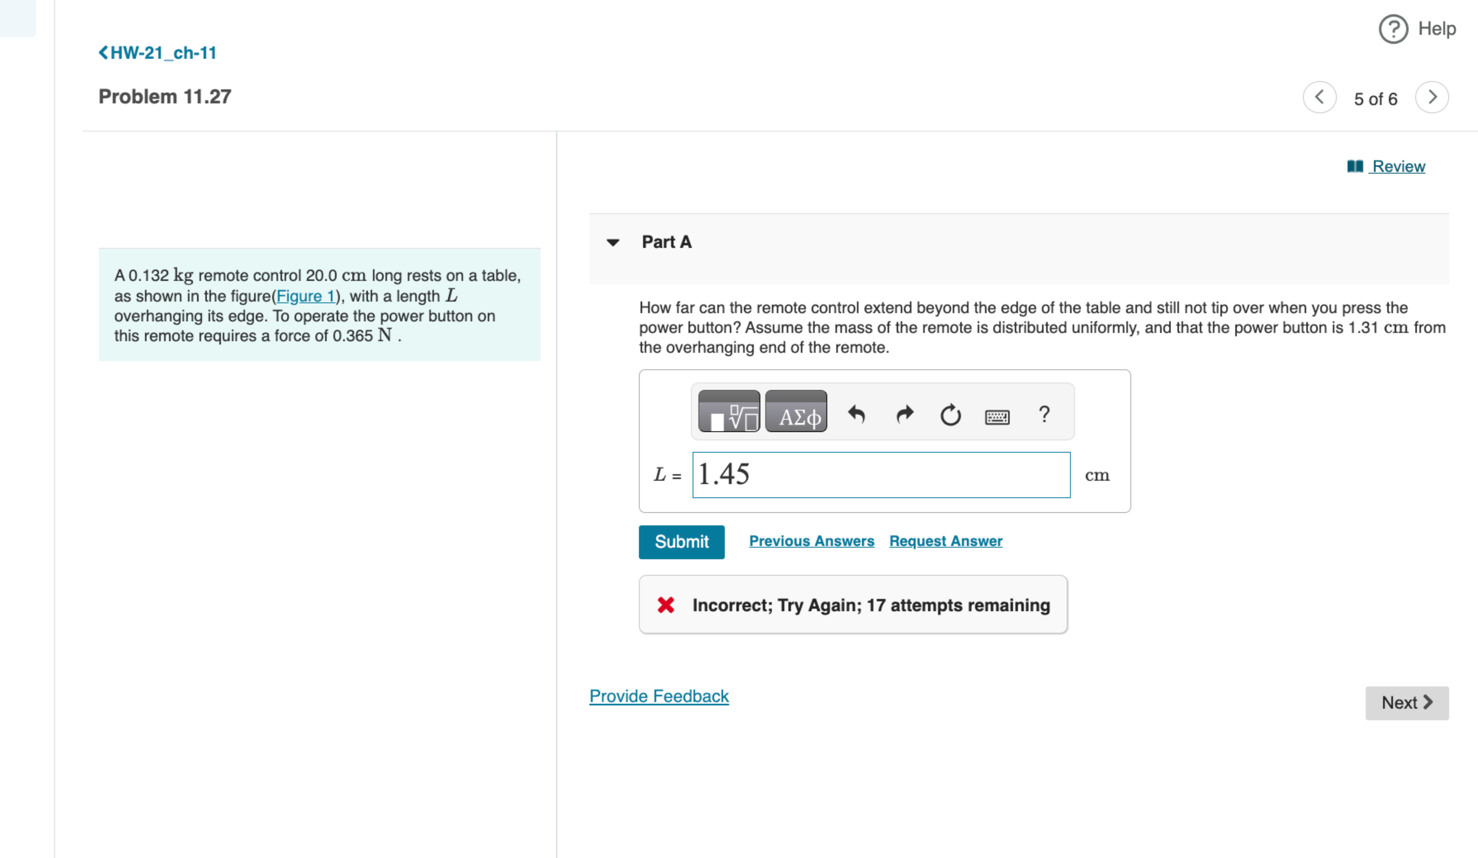Click the redo arrow icon

(905, 415)
